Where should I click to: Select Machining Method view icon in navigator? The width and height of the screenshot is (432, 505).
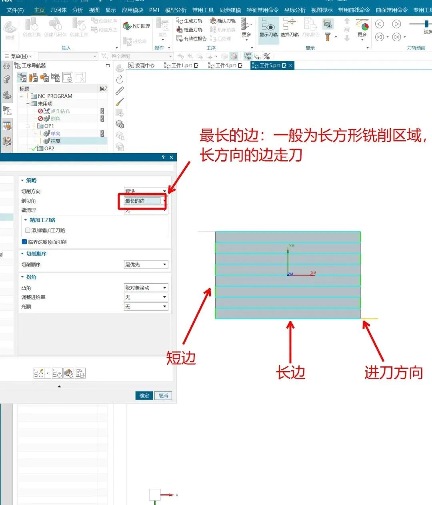pos(56,77)
